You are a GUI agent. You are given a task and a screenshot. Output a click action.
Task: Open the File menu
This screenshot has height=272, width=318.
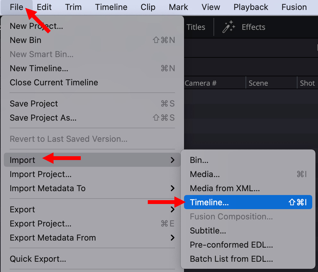point(16,7)
